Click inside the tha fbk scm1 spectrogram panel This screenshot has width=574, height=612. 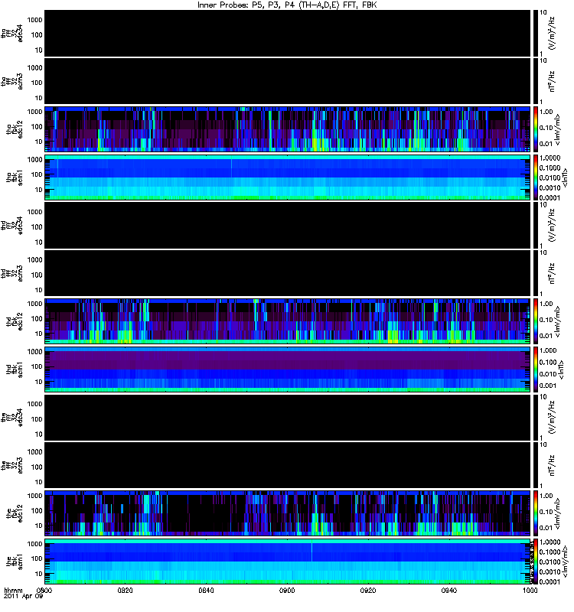pyautogui.click(x=288, y=177)
